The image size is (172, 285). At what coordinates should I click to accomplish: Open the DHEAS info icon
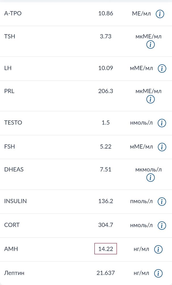point(150,178)
